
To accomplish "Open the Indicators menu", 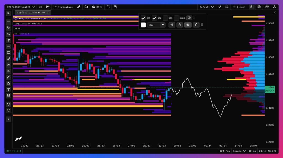I will (x=63, y=7).
